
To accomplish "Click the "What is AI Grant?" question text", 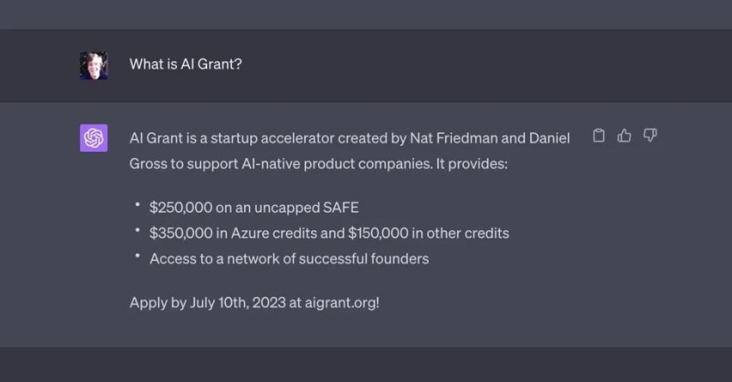I will (185, 64).
